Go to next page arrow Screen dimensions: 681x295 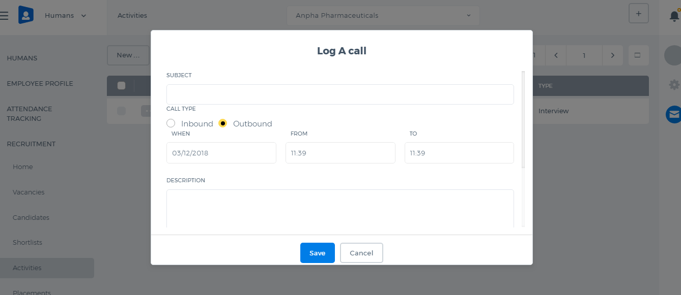[x=613, y=55]
